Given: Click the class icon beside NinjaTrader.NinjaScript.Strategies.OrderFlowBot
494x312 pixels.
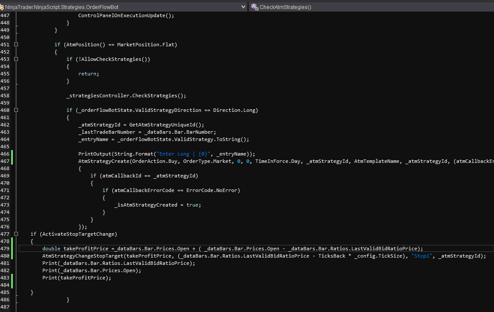Looking at the screenshot, I should 2,7.
